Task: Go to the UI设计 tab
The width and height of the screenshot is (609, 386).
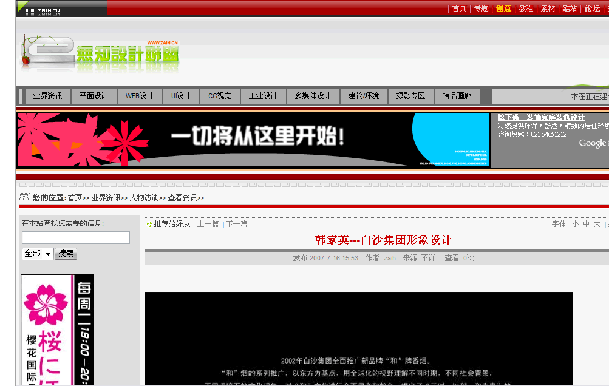Action: pos(181,96)
